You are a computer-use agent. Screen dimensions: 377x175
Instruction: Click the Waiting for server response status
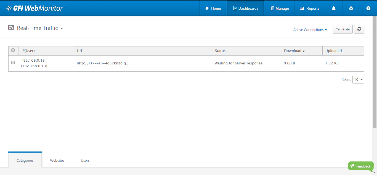[x=238, y=63]
